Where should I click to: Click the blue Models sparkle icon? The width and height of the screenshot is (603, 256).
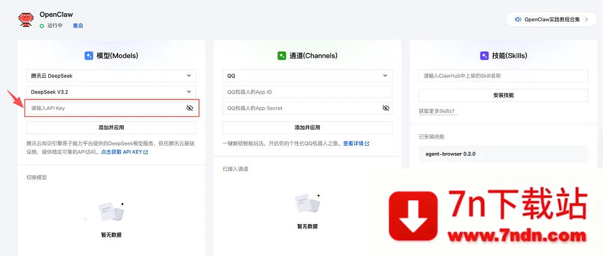89,56
